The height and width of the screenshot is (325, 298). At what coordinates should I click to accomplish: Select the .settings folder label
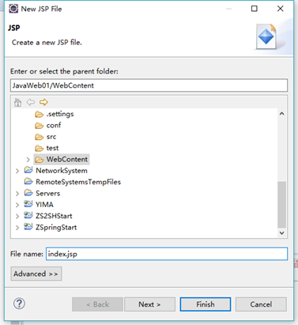tap(60, 114)
